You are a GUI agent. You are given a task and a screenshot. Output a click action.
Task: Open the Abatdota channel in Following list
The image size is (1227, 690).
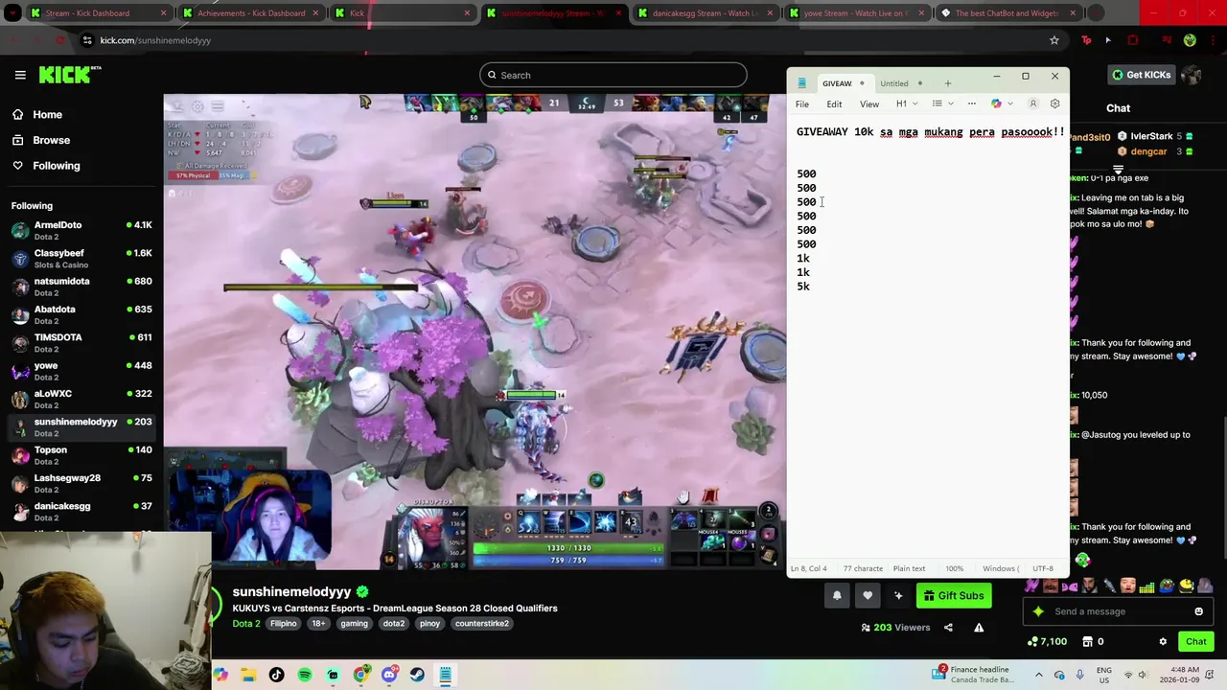pyautogui.click(x=81, y=314)
